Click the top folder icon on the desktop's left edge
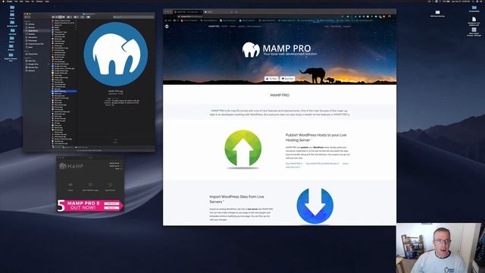 click(12, 8)
